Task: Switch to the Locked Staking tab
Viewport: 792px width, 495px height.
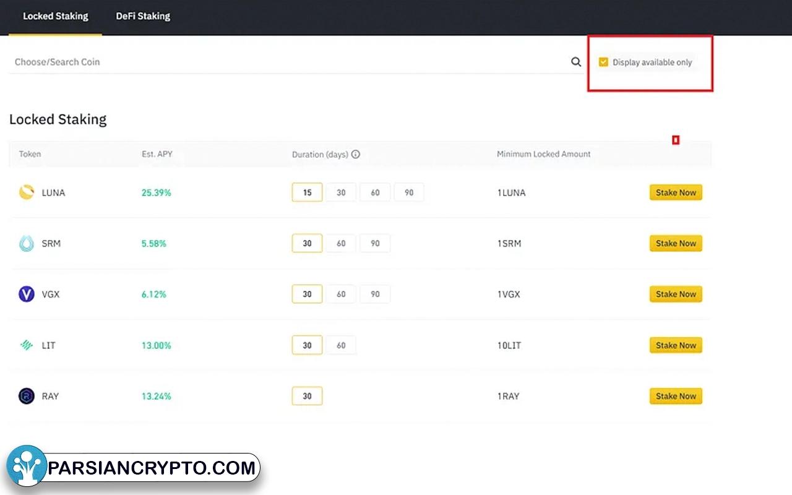Action: click(56, 16)
